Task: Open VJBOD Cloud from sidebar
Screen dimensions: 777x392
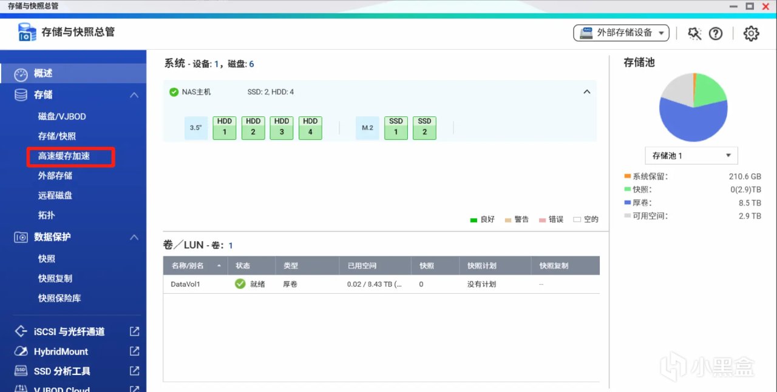Action: [62, 389]
